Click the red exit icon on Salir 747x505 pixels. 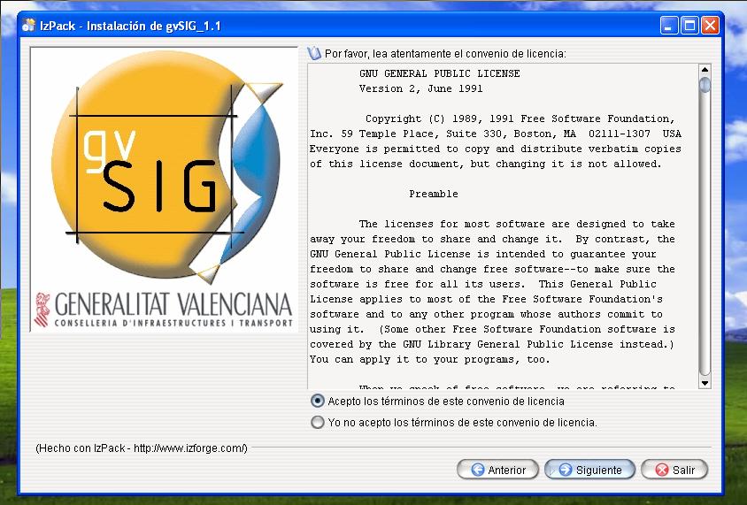(x=662, y=471)
